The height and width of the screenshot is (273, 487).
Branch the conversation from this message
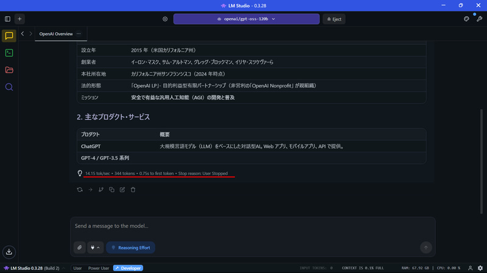tap(101, 190)
